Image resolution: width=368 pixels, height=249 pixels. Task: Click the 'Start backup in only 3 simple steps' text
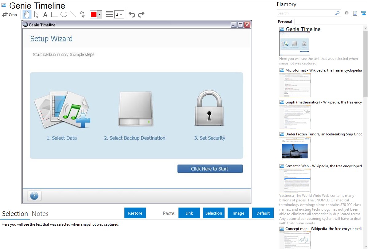pos(64,55)
